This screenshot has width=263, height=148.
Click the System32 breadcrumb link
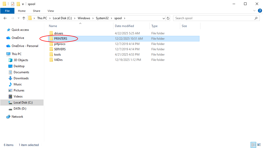tap(102, 18)
